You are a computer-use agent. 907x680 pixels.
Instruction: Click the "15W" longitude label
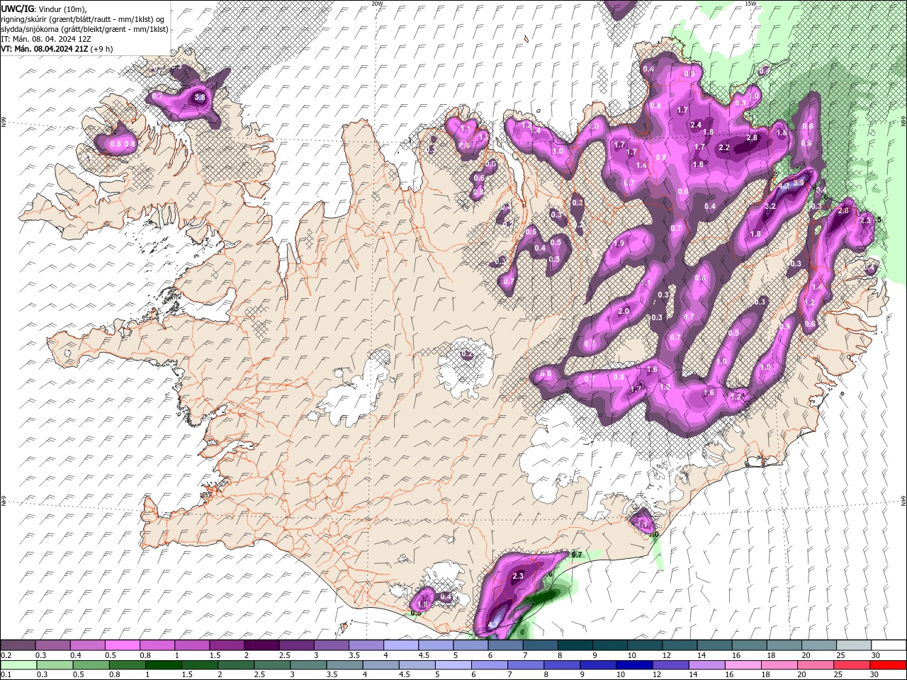click(x=750, y=4)
